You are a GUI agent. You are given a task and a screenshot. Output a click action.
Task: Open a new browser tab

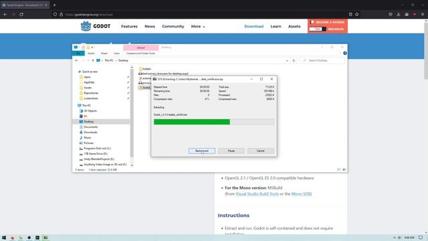pos(55,5)
